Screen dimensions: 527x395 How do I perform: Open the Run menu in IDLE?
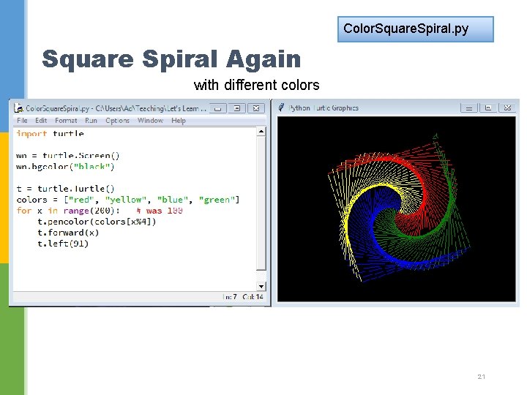point(91,120)
